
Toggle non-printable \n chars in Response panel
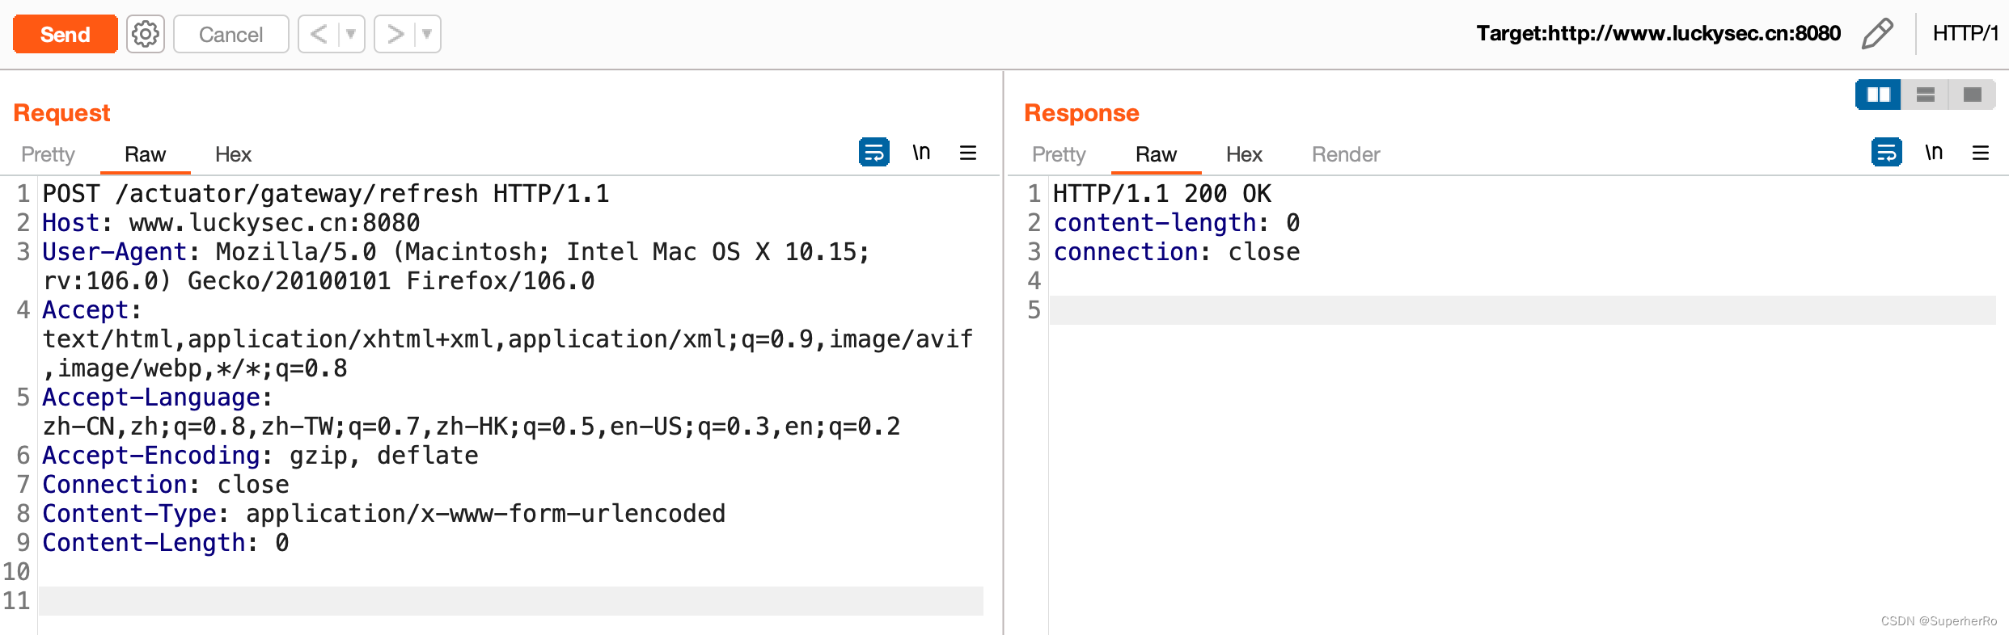[x=1934, y=152]
